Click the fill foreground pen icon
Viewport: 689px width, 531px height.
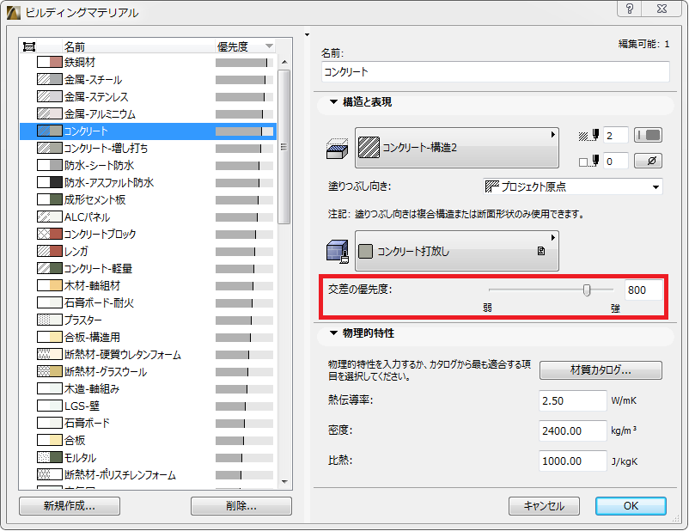coord(588,136)
